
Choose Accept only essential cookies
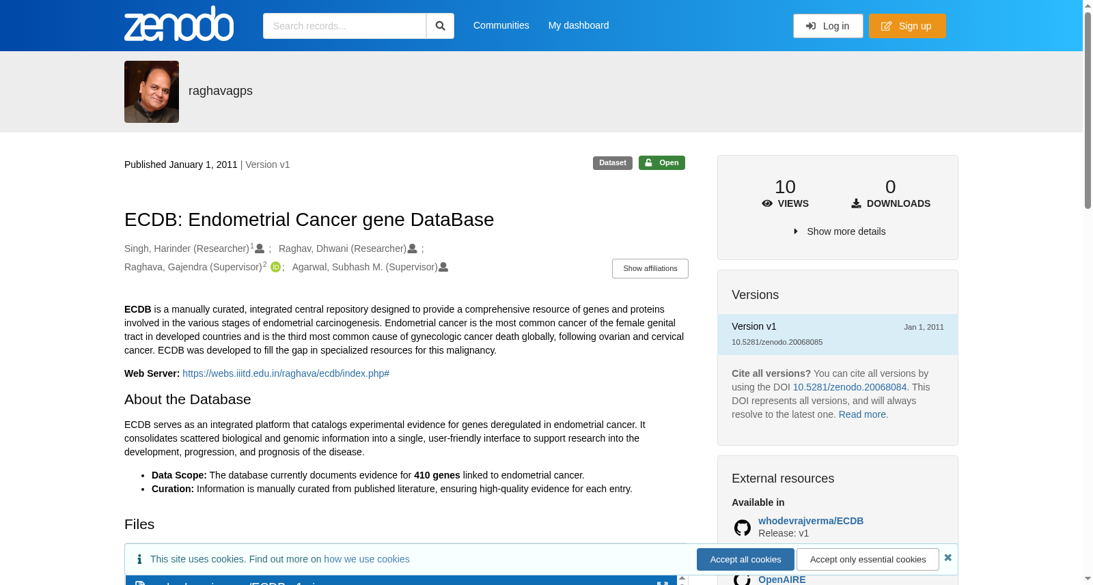pyautogui.click(x=868, y=559)
